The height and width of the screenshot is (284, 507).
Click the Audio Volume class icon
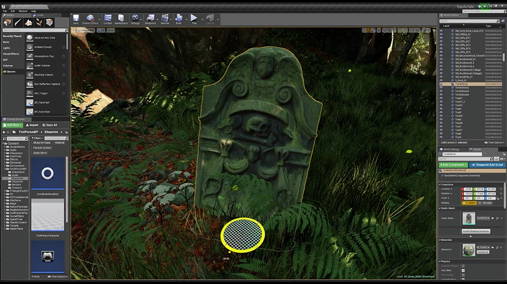(x=29, y=65)
